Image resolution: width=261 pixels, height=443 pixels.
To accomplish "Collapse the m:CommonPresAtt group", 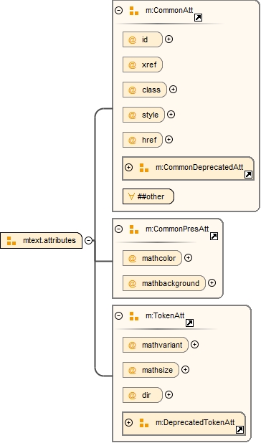I will (x=118, y=229).
